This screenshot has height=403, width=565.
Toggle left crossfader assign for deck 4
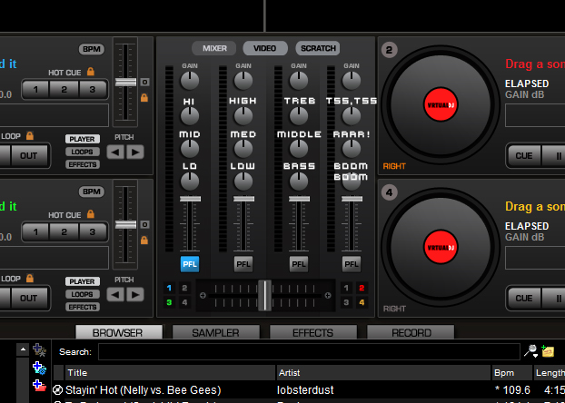(x=184, y=302)
